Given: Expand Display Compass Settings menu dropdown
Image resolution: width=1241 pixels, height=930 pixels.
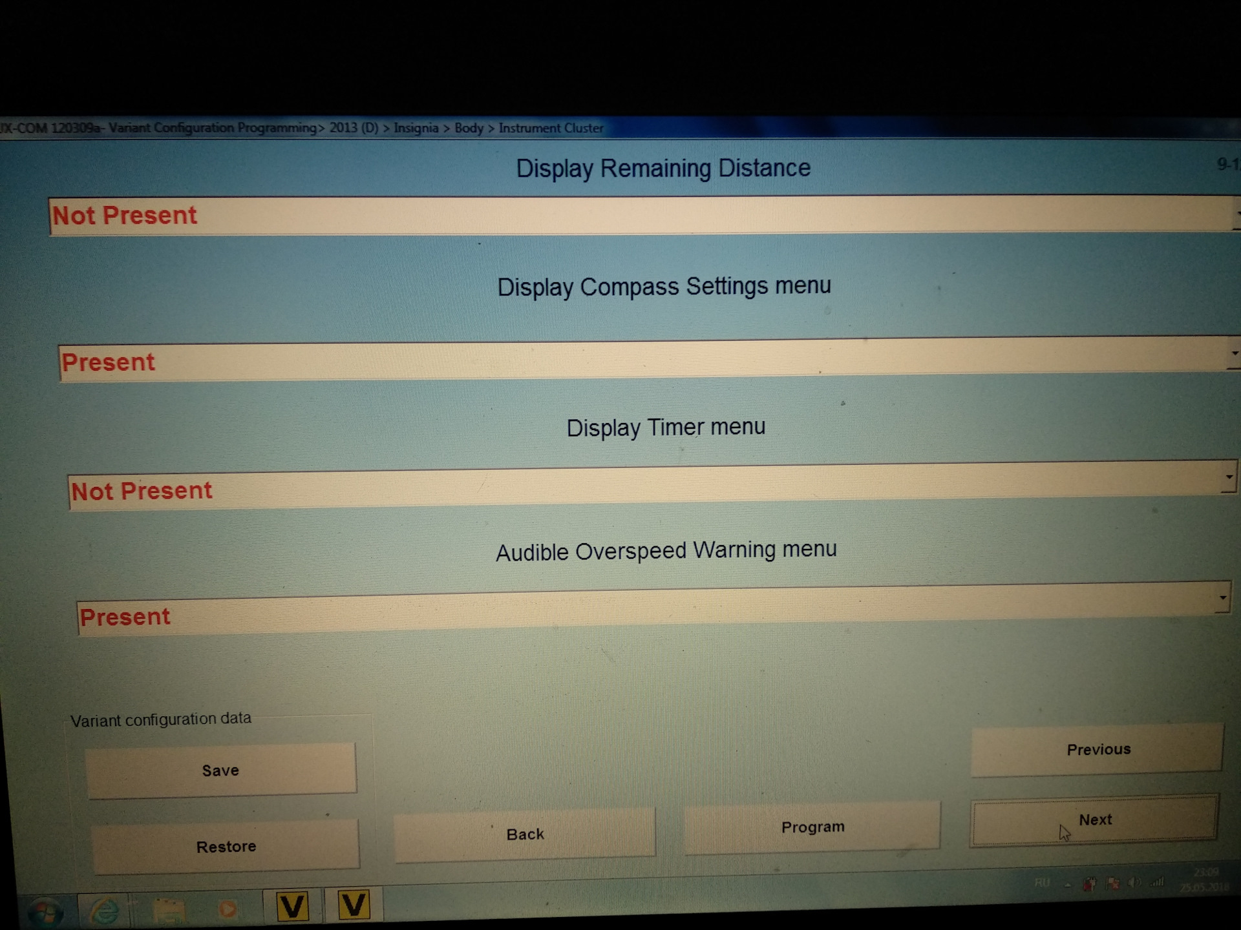Looking at the screenshot, I should [1234, 354].
